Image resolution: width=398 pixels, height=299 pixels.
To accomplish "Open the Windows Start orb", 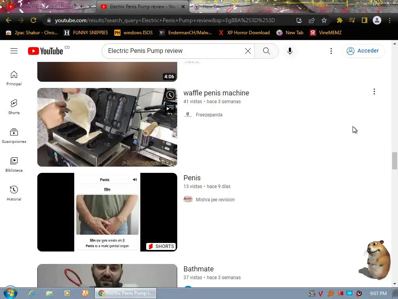I will click(10, 293).
